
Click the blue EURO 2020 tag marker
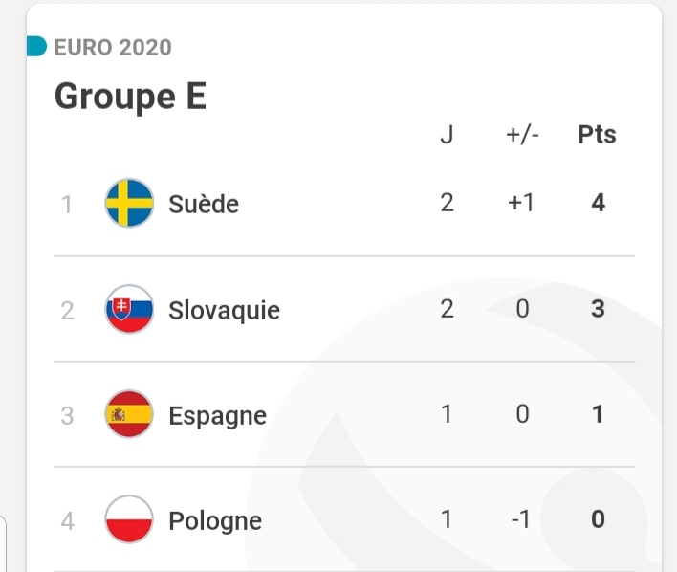(x=36, y=47)
